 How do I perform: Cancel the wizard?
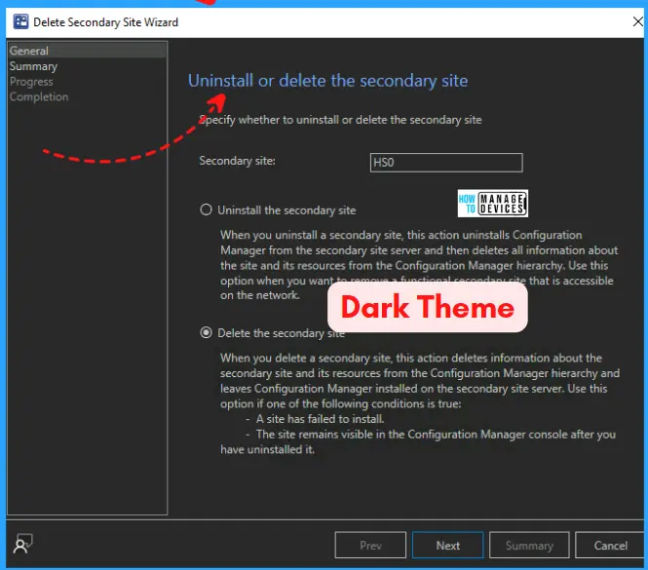[610, 546]
